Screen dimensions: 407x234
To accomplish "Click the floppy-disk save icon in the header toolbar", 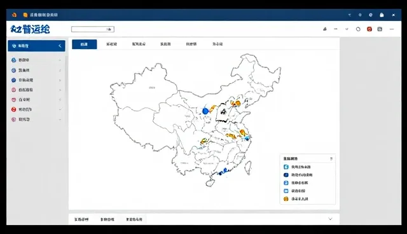I will coord(380,29).
